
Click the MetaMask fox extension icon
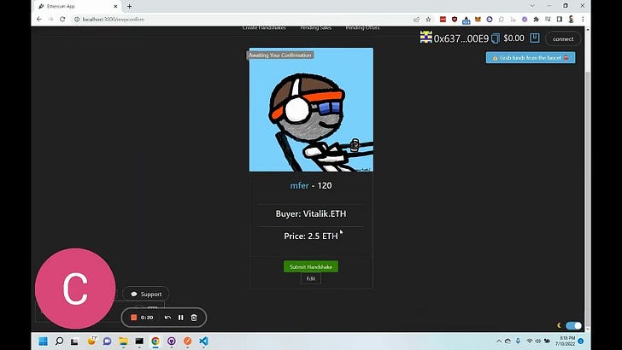pyautogui.click(x=478, y=19)
